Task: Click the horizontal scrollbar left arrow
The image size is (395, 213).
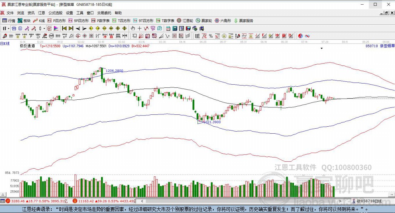Action: coord(142,201)
